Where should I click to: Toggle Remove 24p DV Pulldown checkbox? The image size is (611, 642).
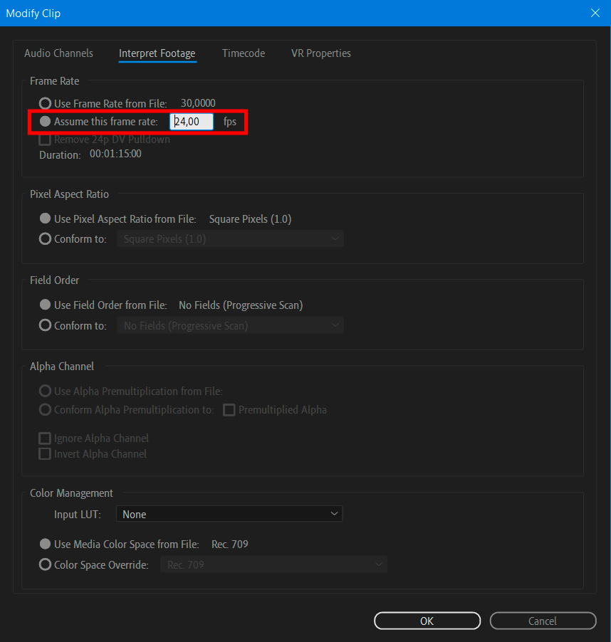[x=45, y=140]
